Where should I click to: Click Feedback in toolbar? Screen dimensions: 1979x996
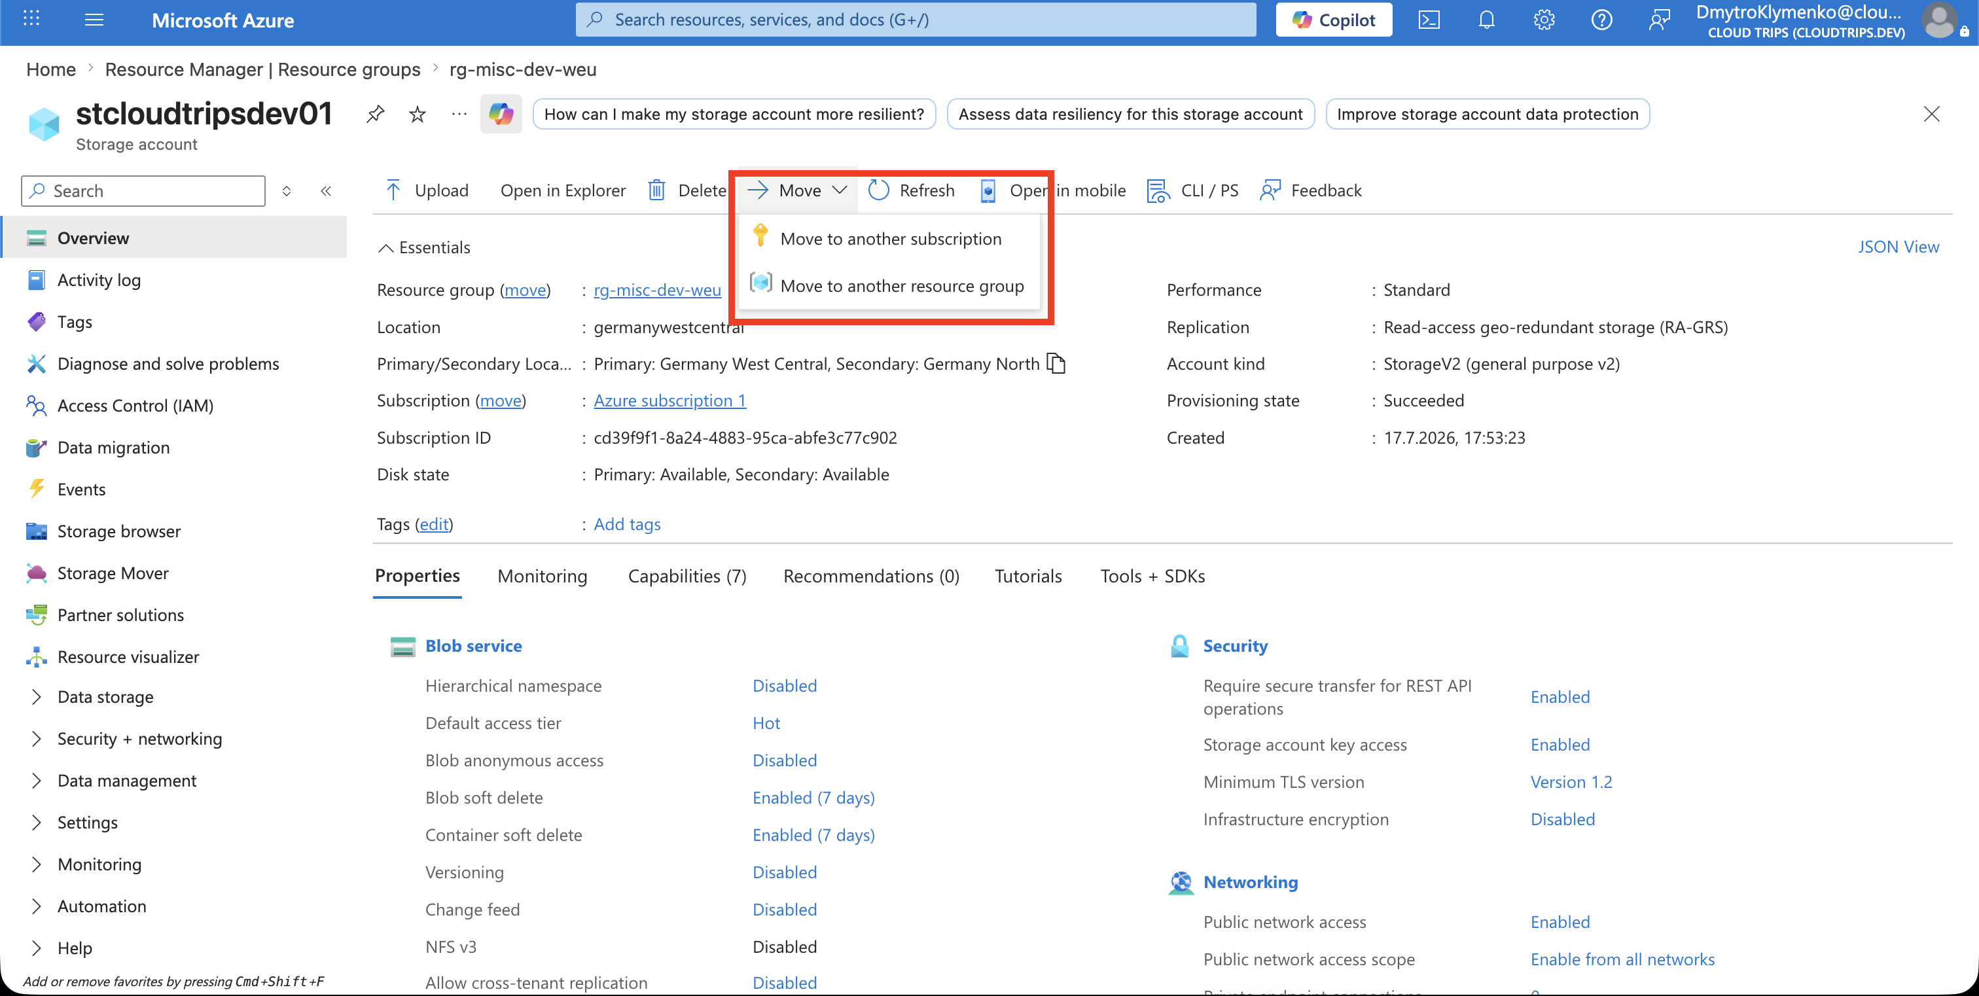pyautogui.click(x=1311, y=190)
